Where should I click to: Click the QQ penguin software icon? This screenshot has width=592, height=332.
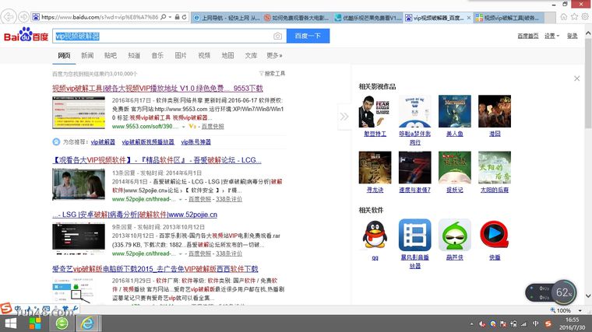pos(375,235)
